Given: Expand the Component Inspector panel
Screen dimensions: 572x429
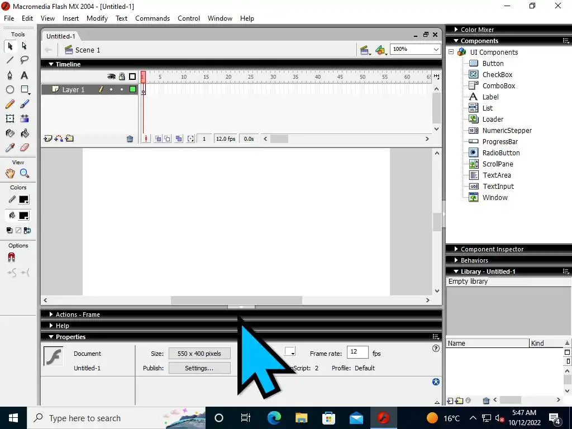Looking at the screenshot, I should [456, 249].
